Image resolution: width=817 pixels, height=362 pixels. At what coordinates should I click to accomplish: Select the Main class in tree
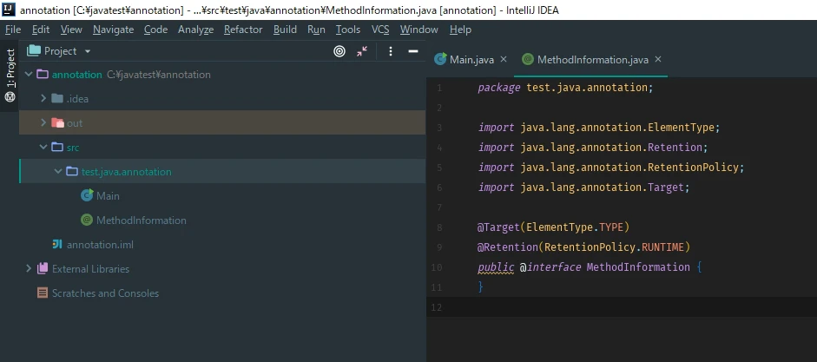[222, 196]
